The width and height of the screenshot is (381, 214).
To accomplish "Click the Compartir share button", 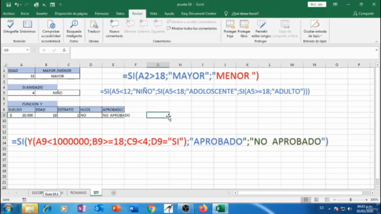I will click(x=364, y=14).
